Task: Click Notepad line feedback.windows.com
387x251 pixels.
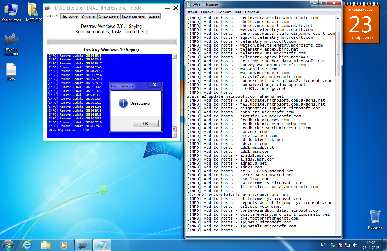Action: tap(238, 120)
